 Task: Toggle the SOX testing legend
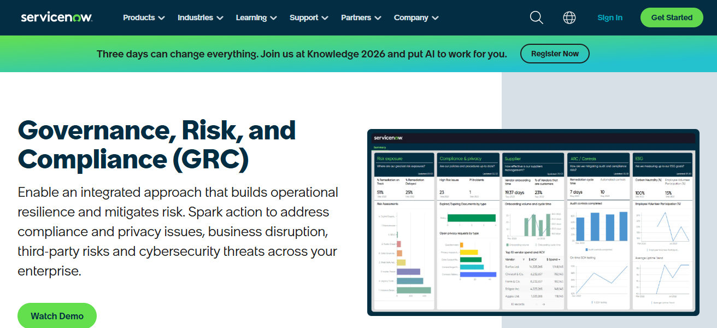click(598, 302)
